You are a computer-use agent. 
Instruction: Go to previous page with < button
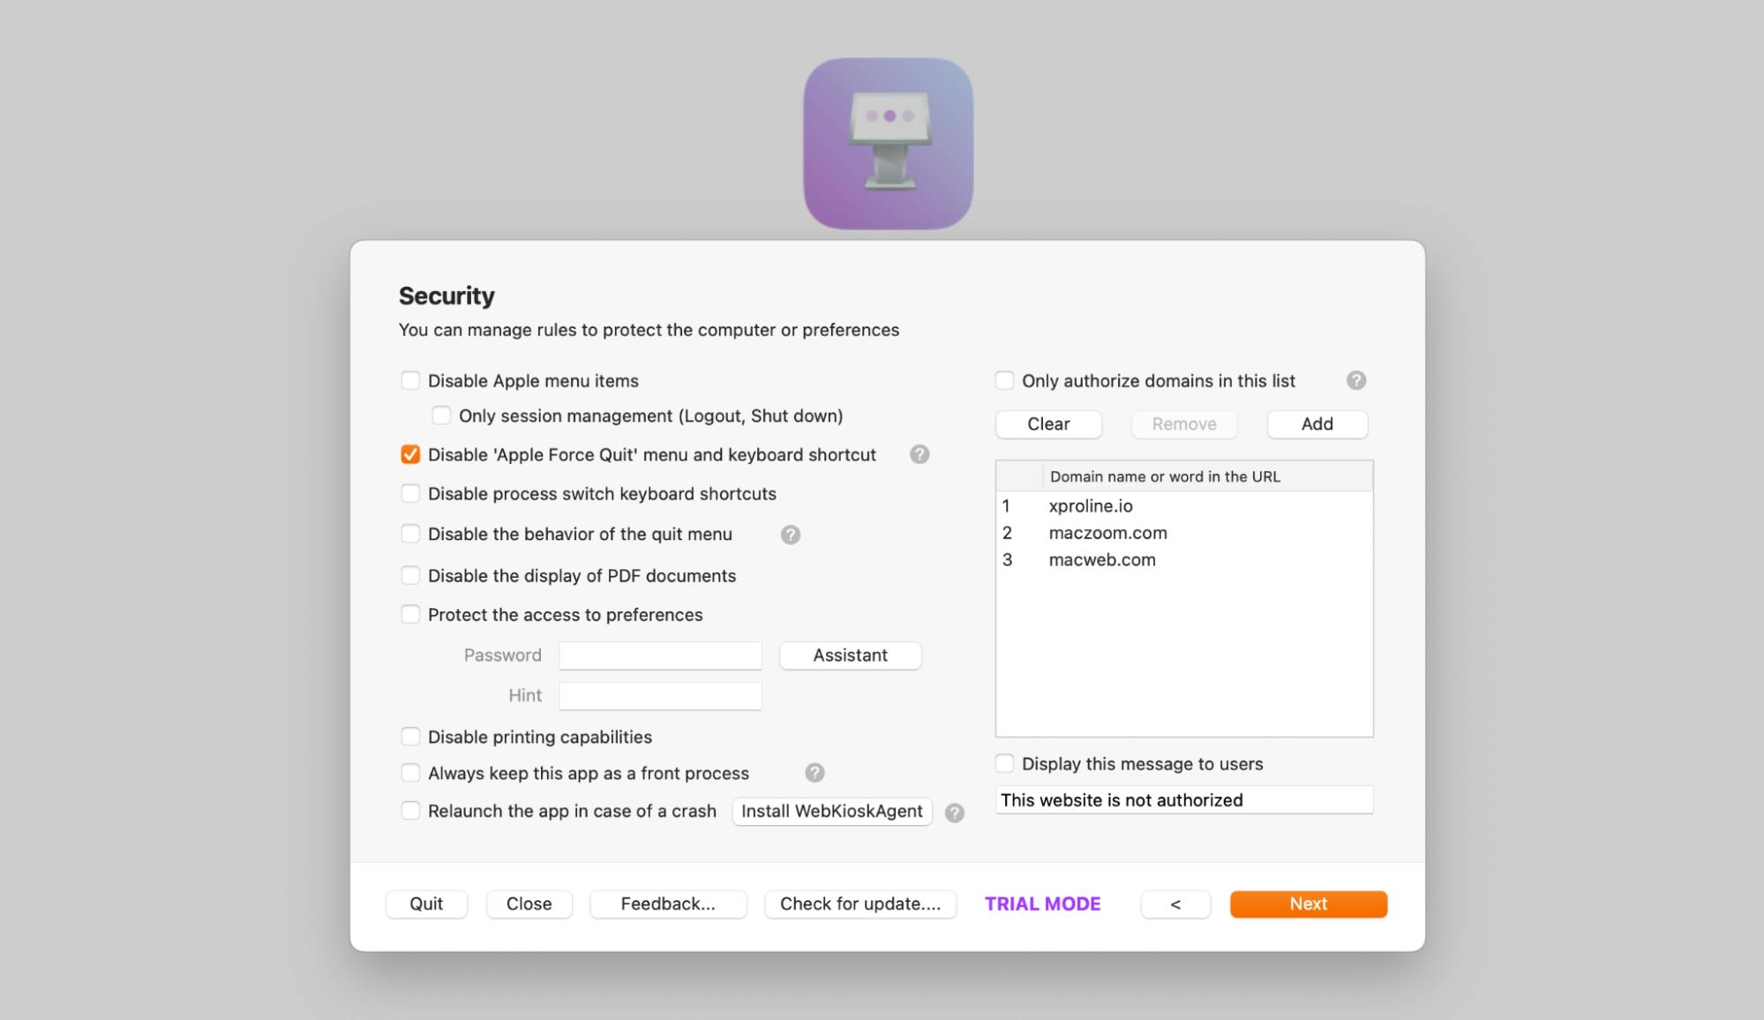(1175, 904)
